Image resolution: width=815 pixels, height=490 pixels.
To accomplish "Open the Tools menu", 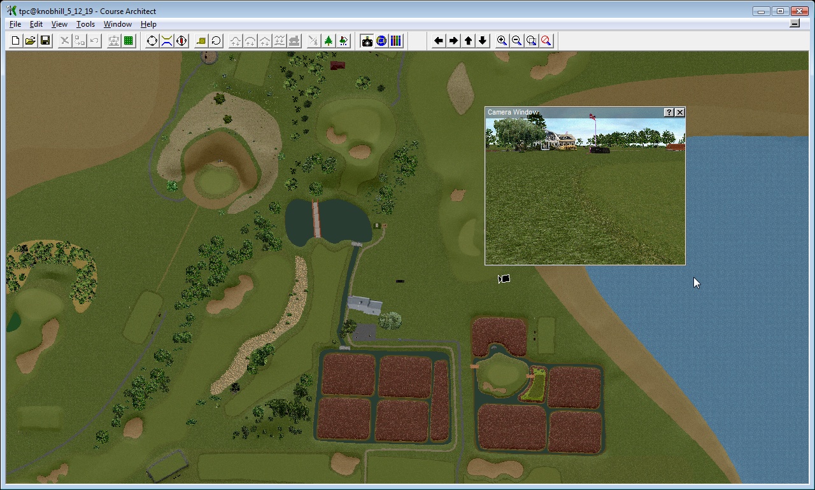I will click(x=85, y=24).
